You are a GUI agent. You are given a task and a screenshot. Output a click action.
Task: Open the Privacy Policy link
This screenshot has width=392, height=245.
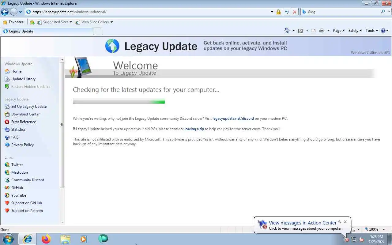(x=22, y=145)
